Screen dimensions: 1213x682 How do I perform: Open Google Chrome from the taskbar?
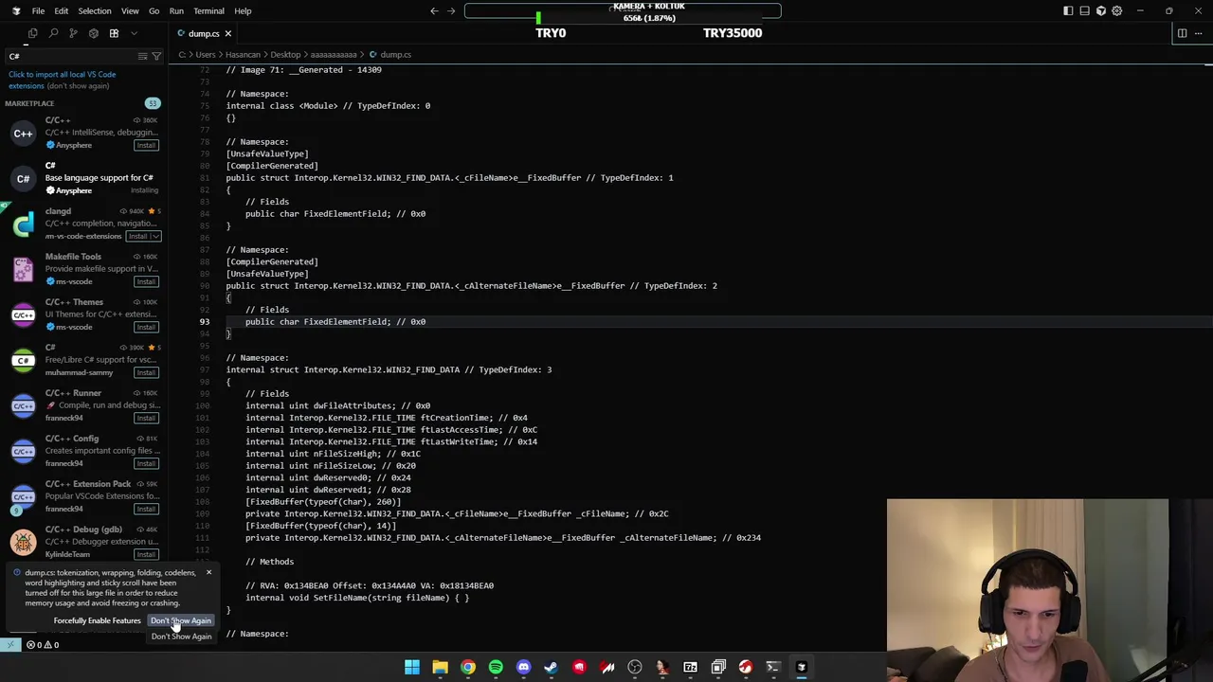[468, 667]
